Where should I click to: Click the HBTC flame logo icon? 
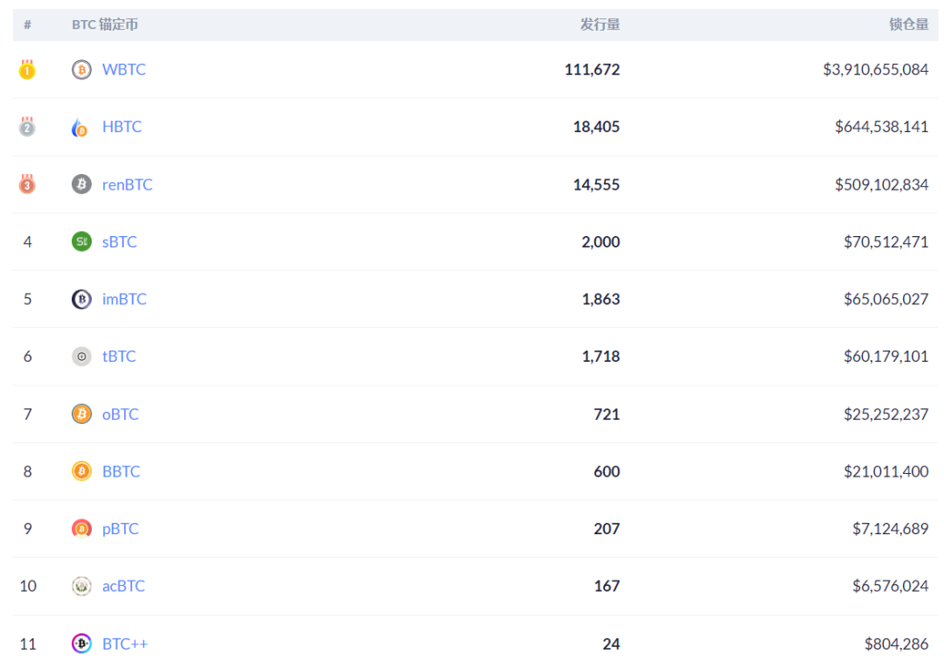pos(80,128)
